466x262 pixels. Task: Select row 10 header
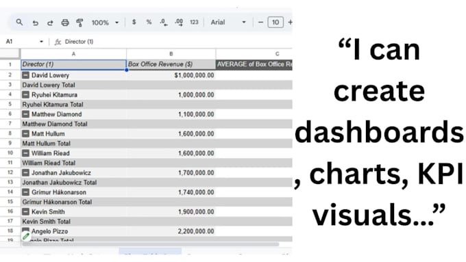10,153
